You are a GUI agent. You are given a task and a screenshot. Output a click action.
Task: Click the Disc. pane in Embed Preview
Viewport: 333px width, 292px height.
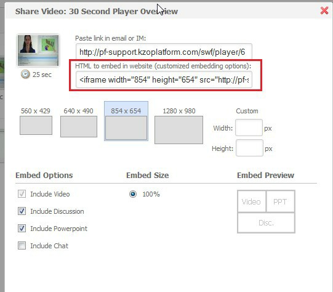(x=266, y=223)
